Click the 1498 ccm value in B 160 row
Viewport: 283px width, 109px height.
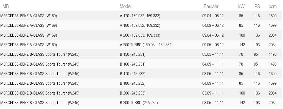[273, 64]
